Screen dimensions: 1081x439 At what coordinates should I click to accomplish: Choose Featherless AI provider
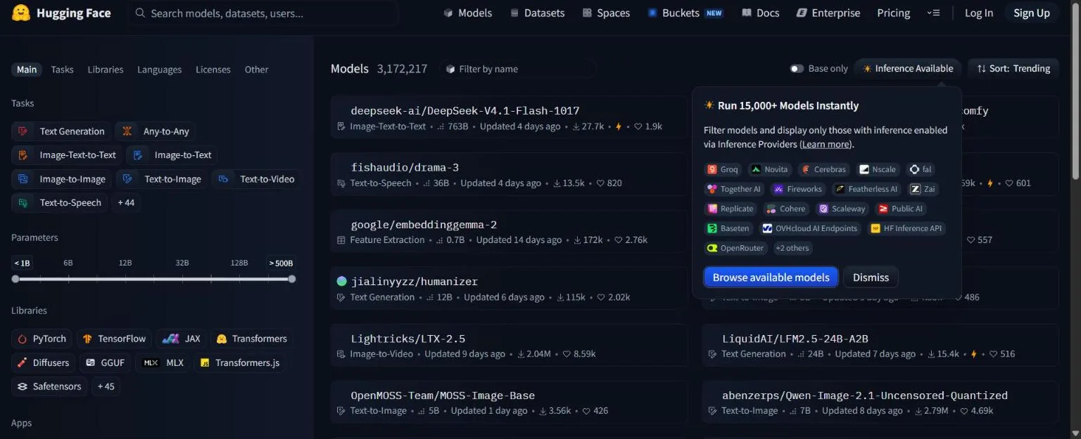click(867, 189)
